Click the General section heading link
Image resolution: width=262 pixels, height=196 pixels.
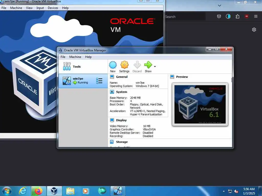122,77
